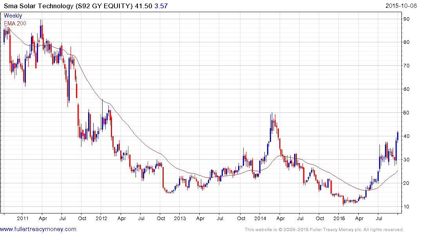The width and height of the screenshot is (421, 235).
Task: Click the 2015 year label on axis
Action: (x=339, y=218)
